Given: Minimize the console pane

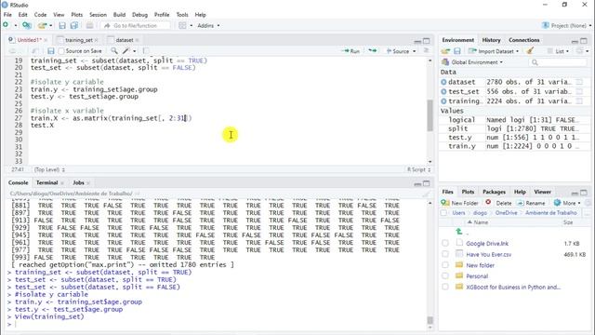Looking at the screenshot, I should (417, 184).
